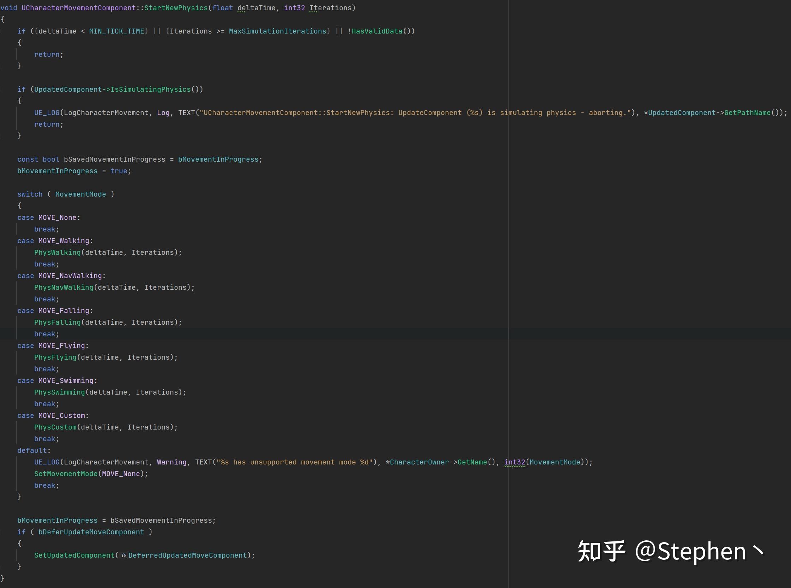The height and width of the screenshot is (588, 791).
Task: Select the MIN_TICK_TIME constant in the if condition
Action: coord(117,31)
